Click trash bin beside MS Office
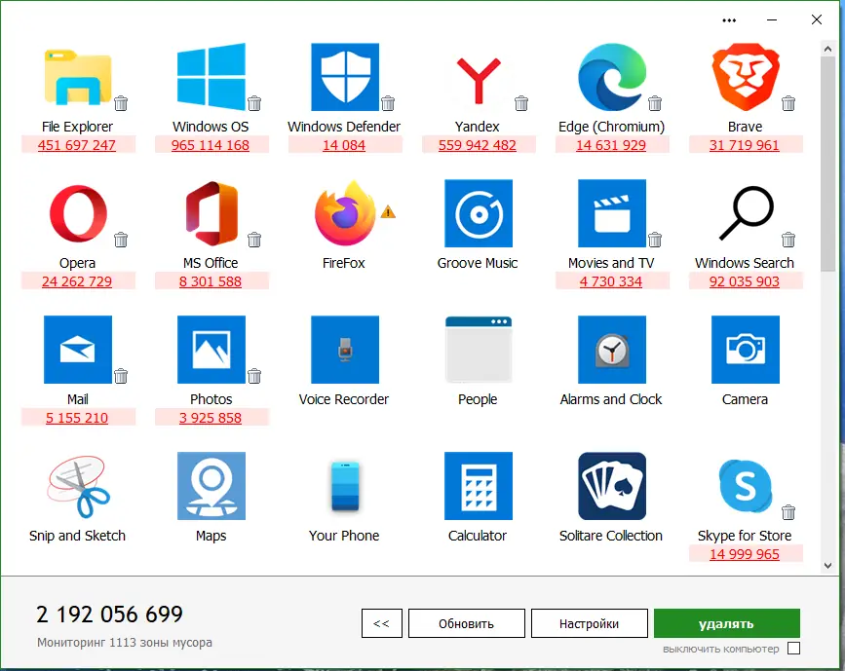The image size is (845, 671). [x=254, y=240]
